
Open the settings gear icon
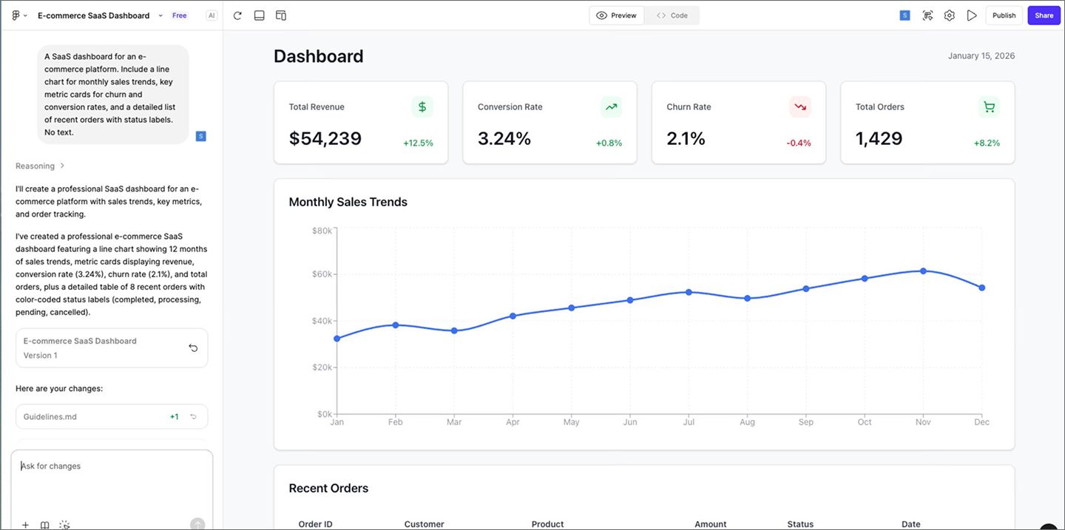[950, 15]
